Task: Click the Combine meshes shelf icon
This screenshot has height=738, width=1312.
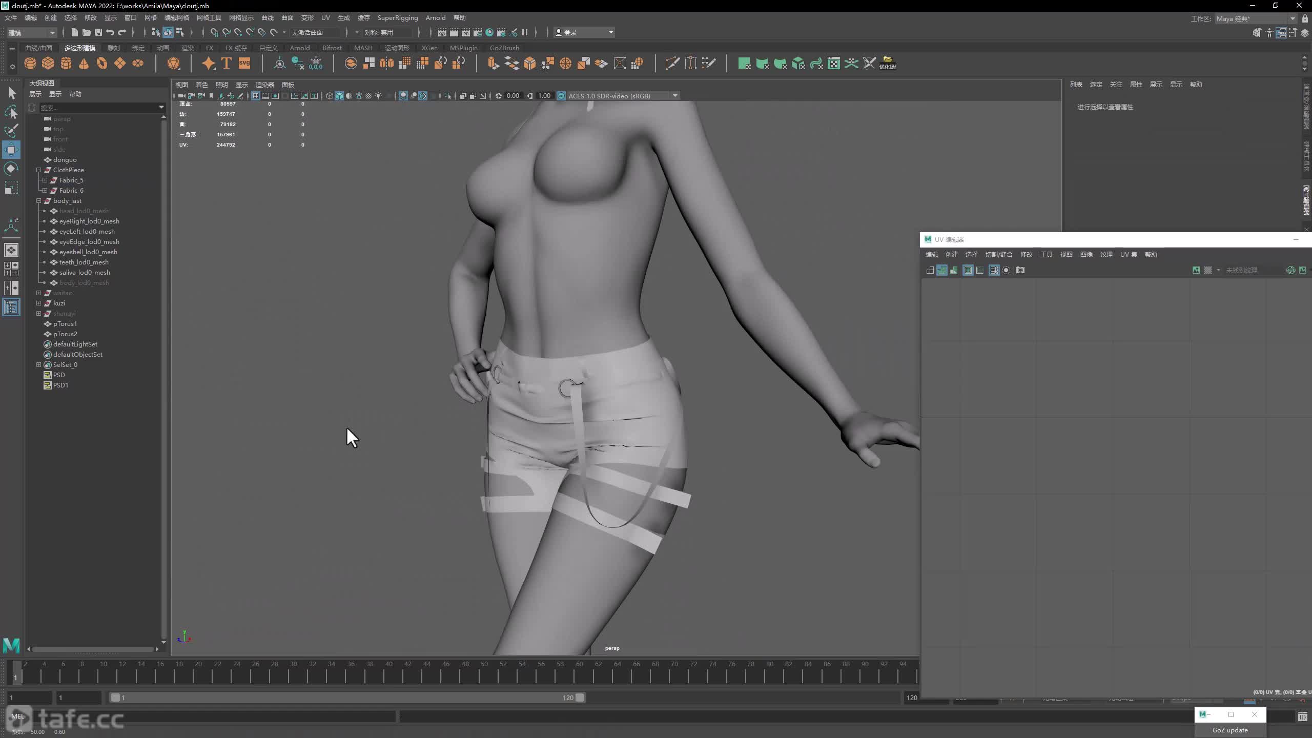Action: tap(351, 63)
